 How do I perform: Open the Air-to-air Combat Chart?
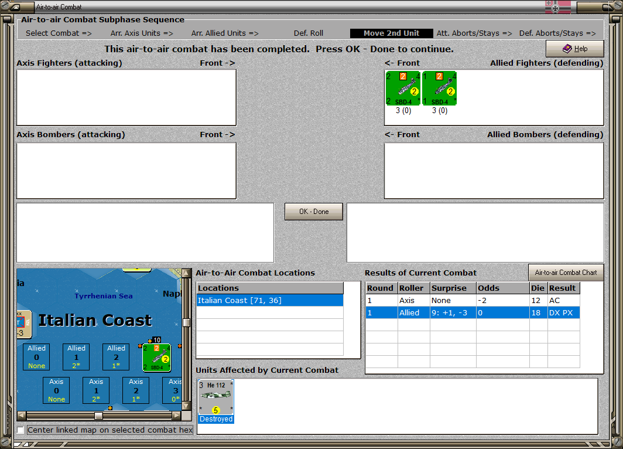pyautogui.click(x=566, y=273)
